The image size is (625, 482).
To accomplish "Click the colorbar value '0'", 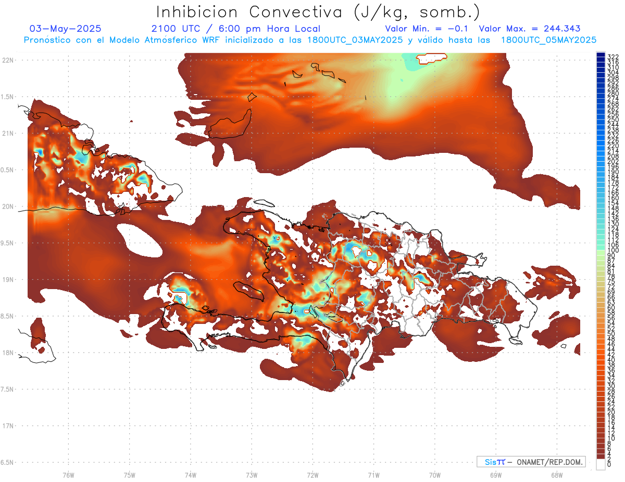I will 609,464.
